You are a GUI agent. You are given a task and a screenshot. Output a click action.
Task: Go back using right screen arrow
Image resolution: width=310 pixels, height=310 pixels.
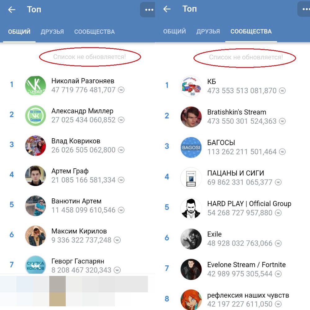[167, 9]
